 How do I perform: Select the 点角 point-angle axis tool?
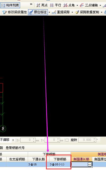click(x=69, y=5)
